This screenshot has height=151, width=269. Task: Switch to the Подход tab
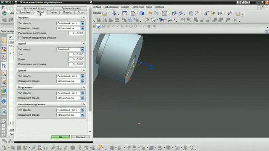click(67, 12)
